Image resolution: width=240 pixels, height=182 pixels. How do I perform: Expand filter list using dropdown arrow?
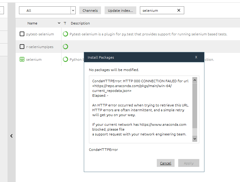[x=73, y=10]
